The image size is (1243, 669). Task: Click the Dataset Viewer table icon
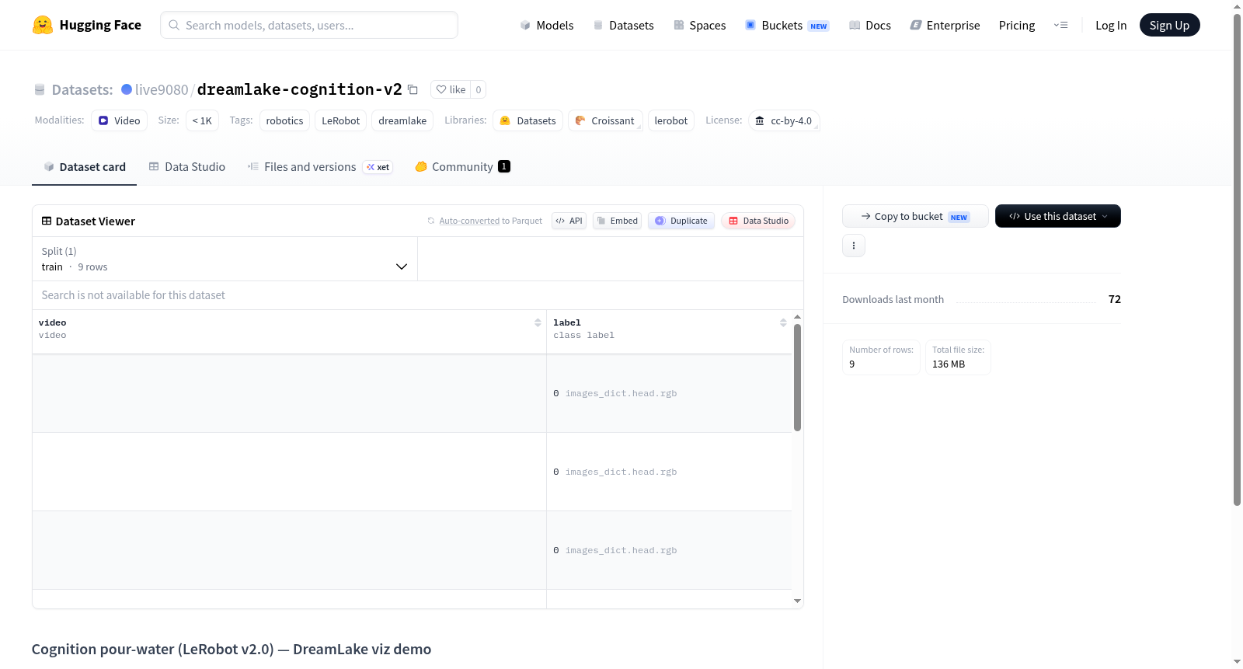pos(47,221)
